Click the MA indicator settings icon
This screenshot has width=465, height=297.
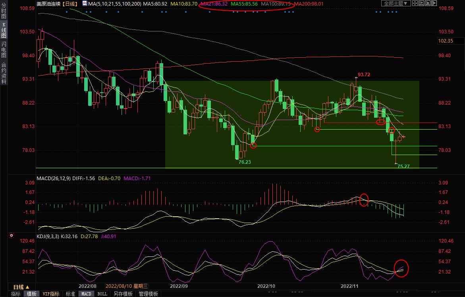[84, 4]
